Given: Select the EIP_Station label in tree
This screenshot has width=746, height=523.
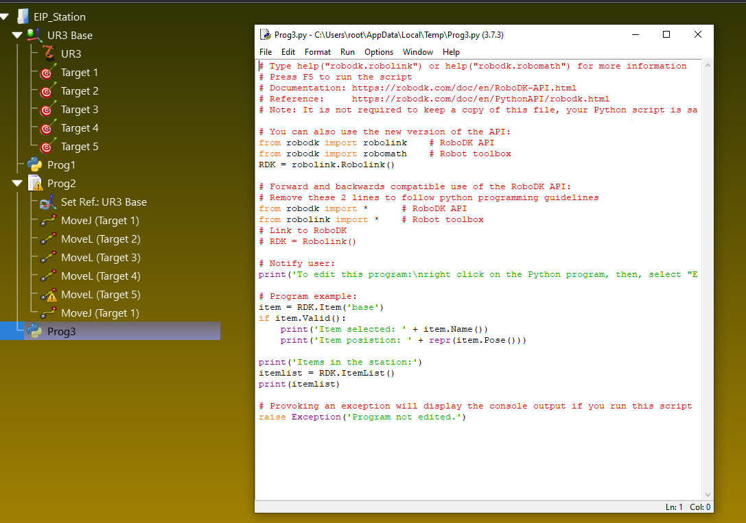Looking at the screenshot, I should (60, 17).
